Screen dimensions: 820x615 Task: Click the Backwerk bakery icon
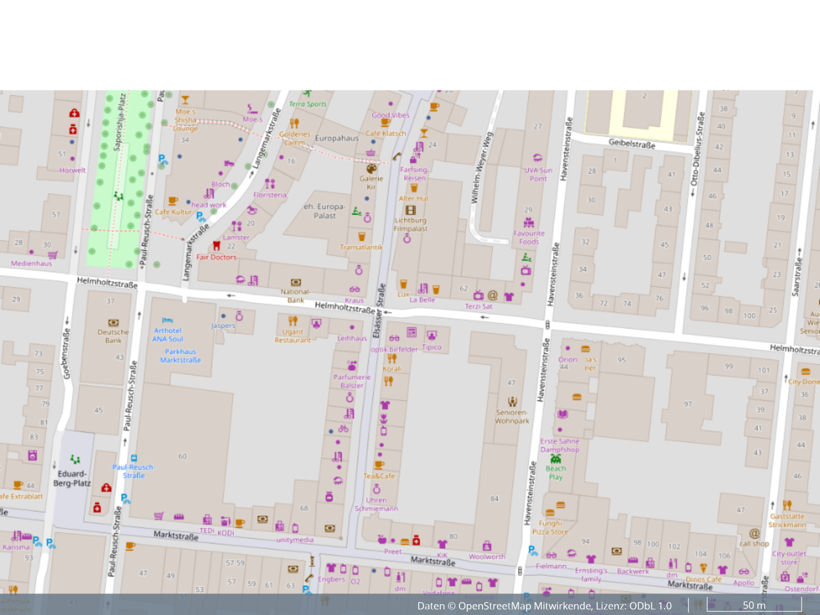tap(633, 560)
